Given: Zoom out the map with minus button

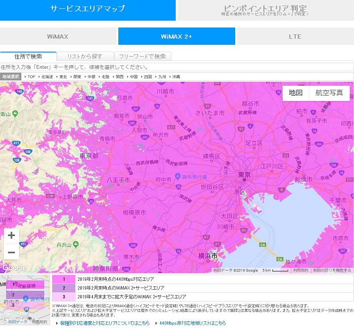Looking at the screenshot, I should tap(11, 252).
